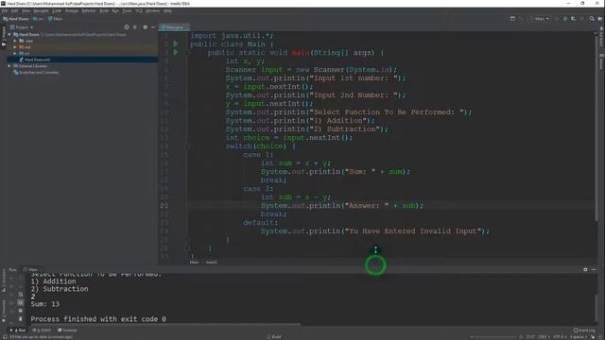The image size is (605, 340).
Task: Collapse the switch block fold marker
Action: [186, 146]
